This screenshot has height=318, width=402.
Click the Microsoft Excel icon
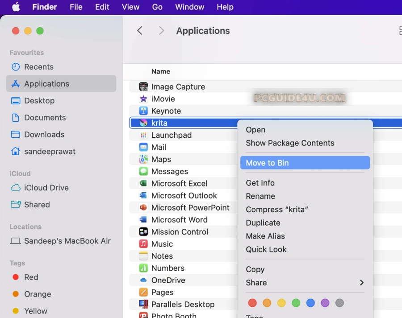click(143, 183)
